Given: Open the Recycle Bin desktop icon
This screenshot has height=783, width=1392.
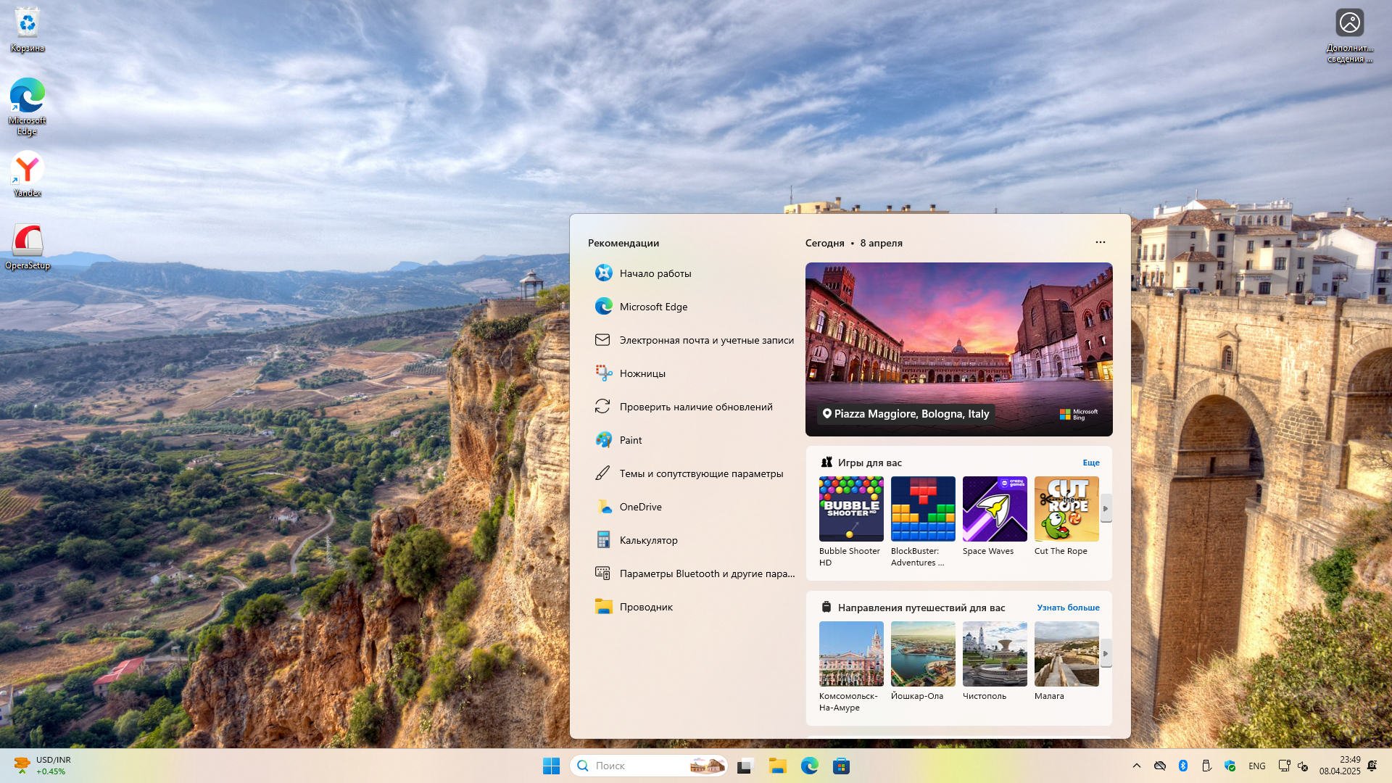Looking at the screenshot, I should click(27, 29).
